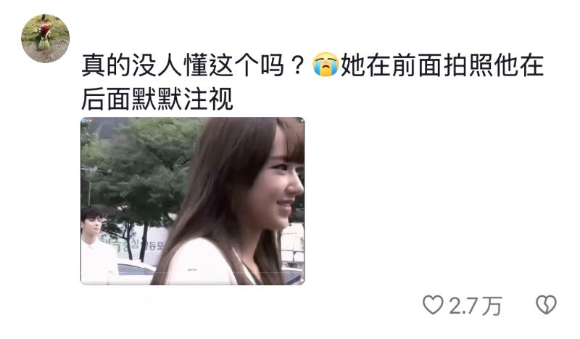Open the attached comment photo
The height and width of the screenshot is (339, 580).
point(192,201)
